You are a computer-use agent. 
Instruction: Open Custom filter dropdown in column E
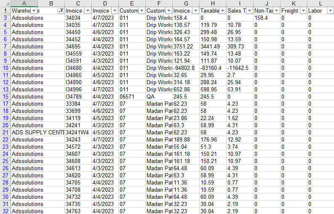142,11
